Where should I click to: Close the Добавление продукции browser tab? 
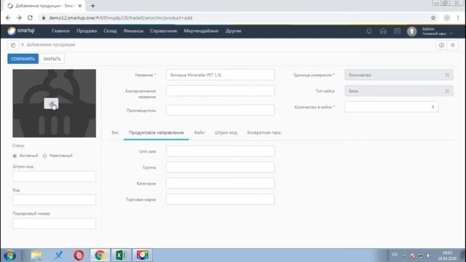click(x=79, y=6)
